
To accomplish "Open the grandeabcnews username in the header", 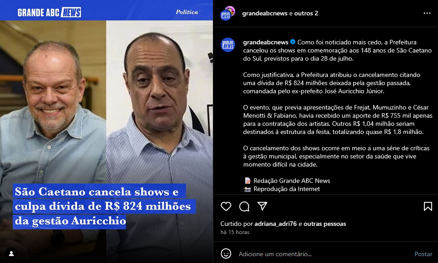I will 265,14.
